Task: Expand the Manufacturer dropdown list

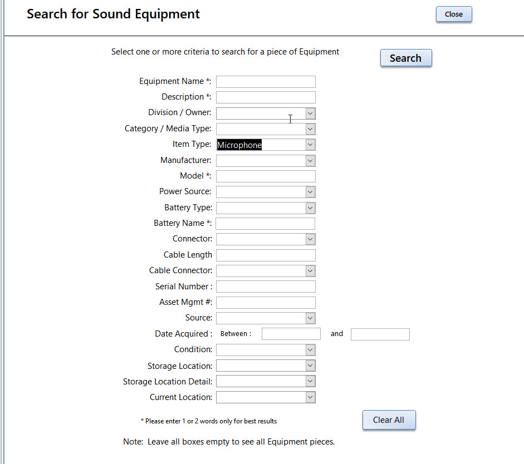Action: (310, 161)
